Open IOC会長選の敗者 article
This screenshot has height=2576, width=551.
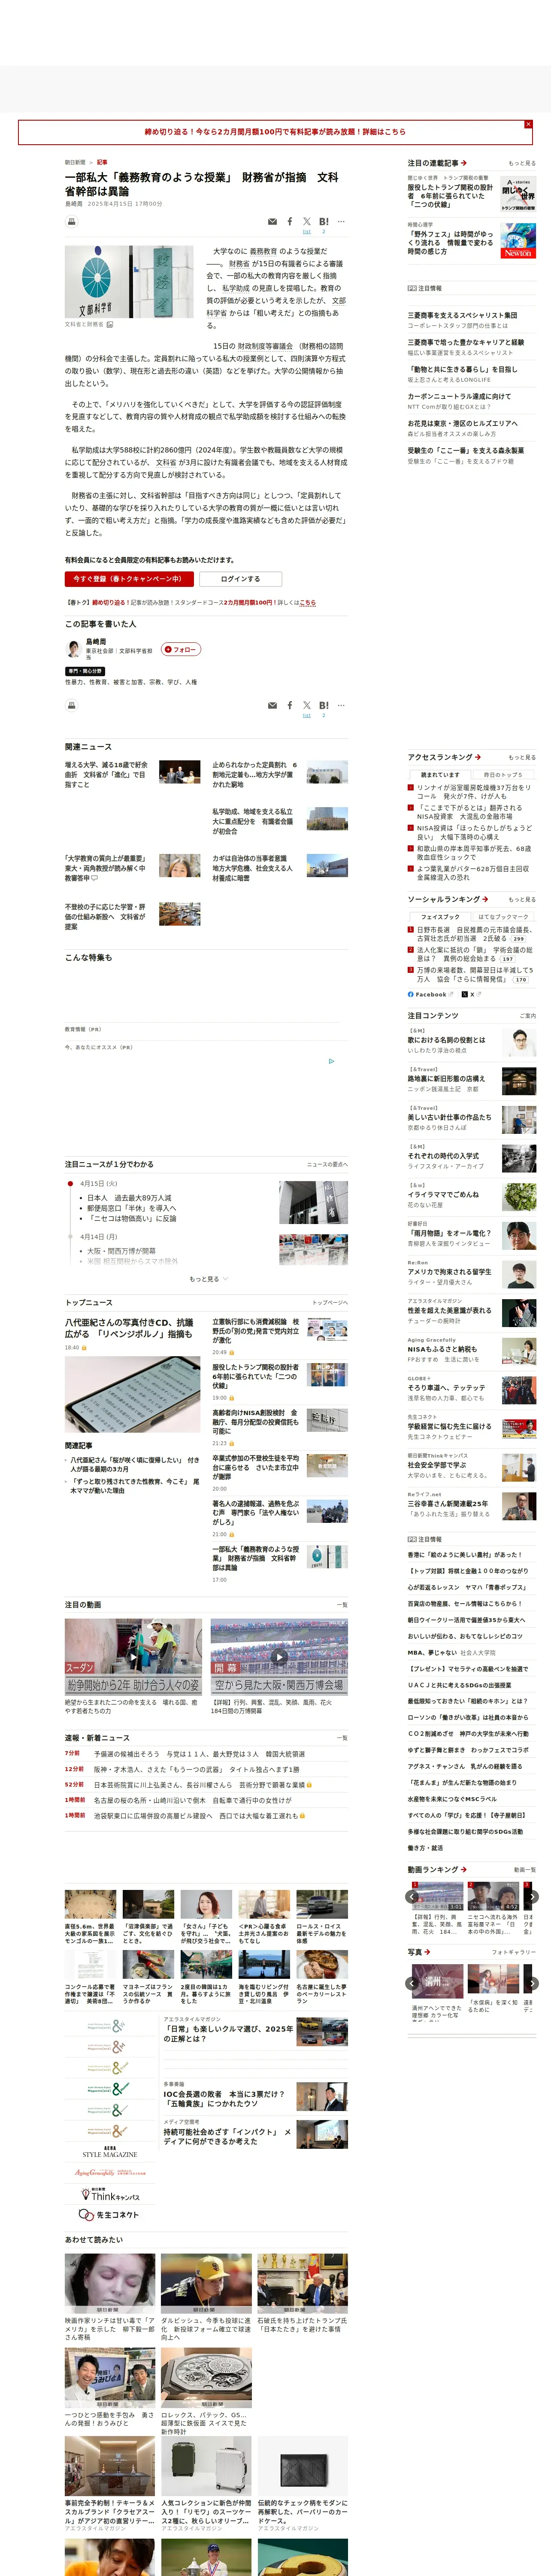coord(224,2098)
